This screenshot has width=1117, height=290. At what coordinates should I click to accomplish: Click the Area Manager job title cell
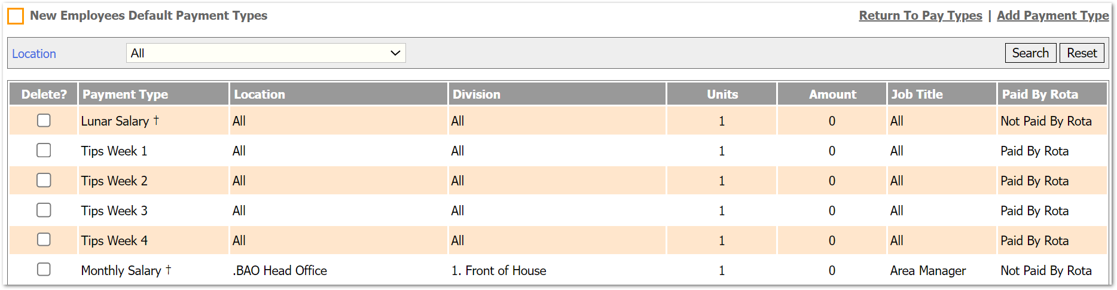(927, 271)
